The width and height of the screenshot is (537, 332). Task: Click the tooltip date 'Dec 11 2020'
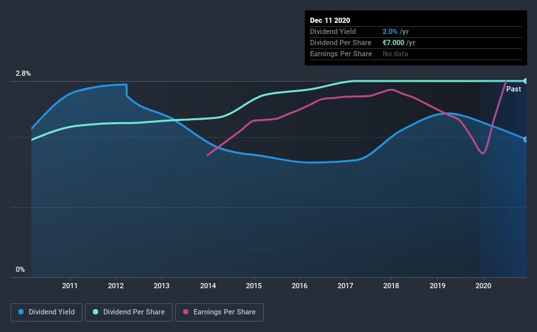pos(330,20)
